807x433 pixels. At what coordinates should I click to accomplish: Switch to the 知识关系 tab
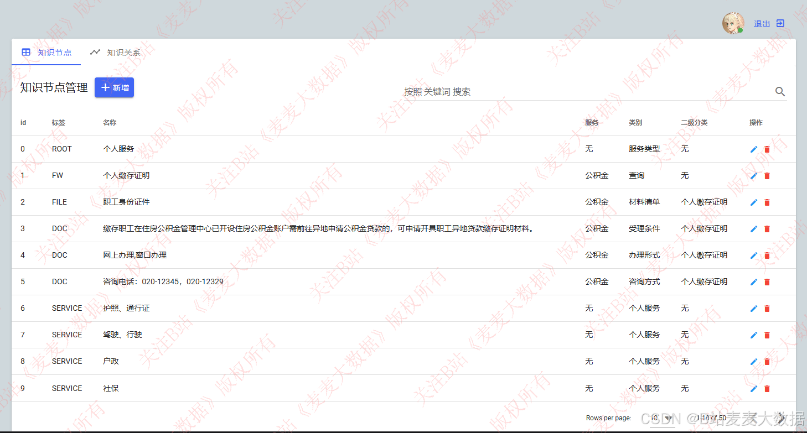click(x=115, y=53)
